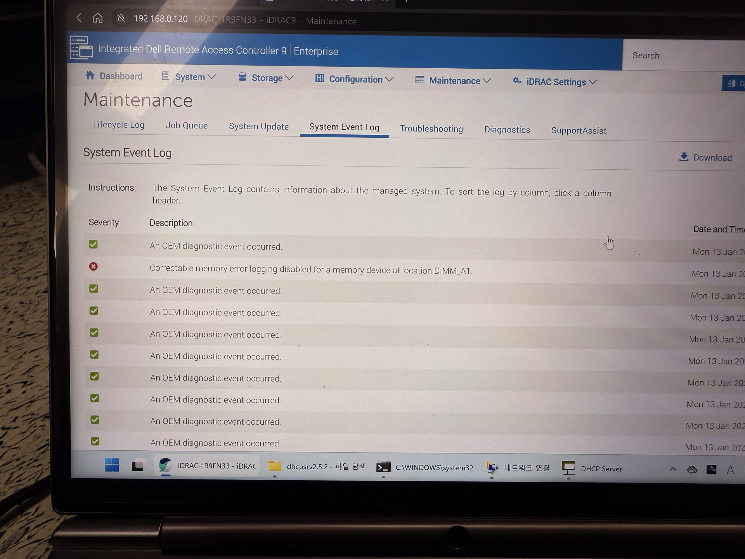This screenshot has width=745, height=559.
Task: Click the browser back arrow
Action: click(79, 17)
